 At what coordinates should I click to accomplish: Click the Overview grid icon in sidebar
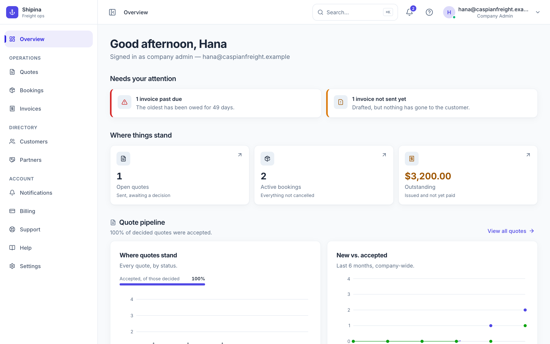[x=12, y=39]
